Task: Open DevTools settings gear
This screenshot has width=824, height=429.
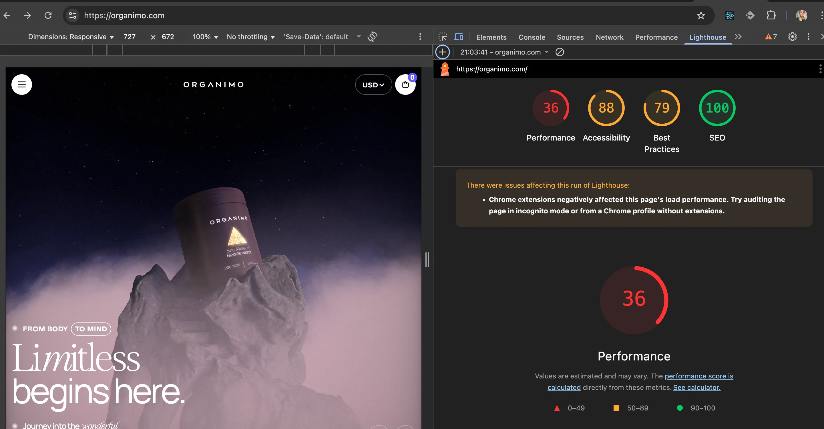Action: point(792,37)
